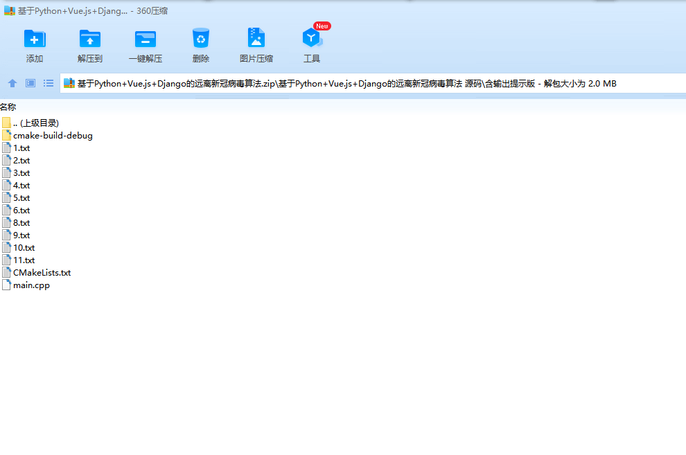Click the text file icon of 1.txt
The height and width of the screenshot is (455, 686).
(x=6, y=148)
